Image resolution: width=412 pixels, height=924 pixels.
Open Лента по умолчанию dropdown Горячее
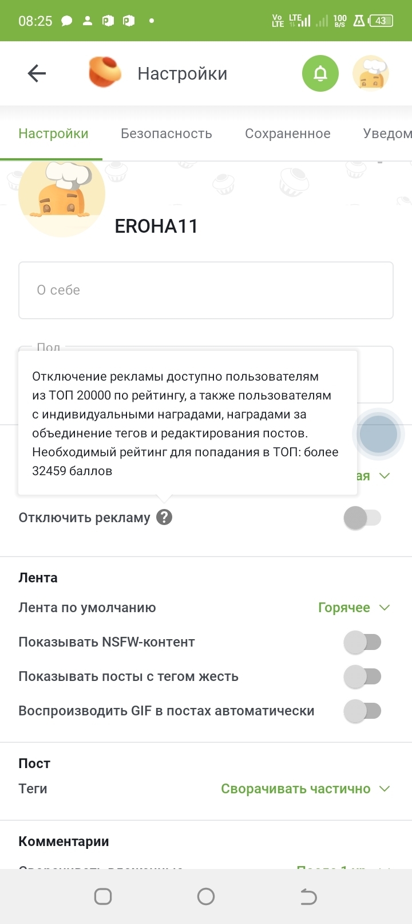[x=354, y=608]
